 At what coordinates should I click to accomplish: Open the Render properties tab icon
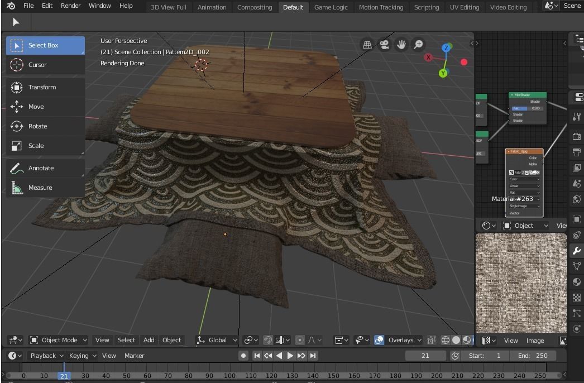pos(577,136)
